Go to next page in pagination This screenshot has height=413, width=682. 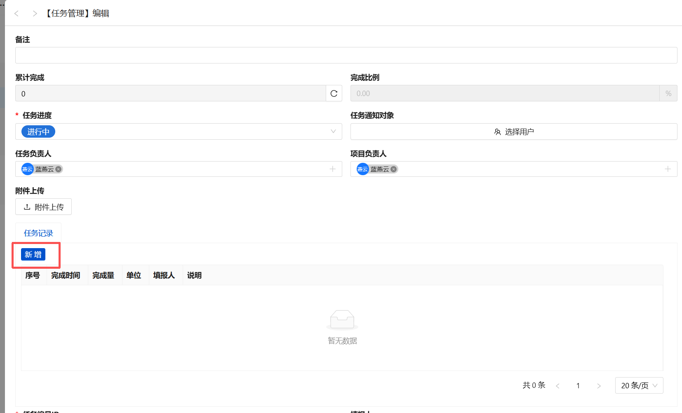click(x=599, y=386)
